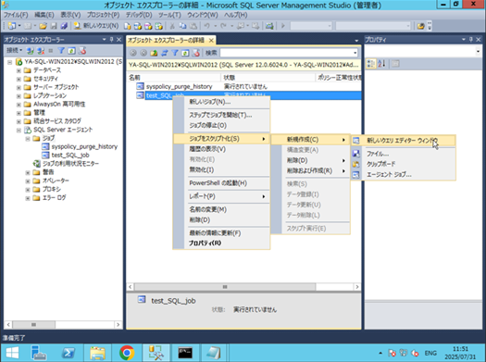Open the Properties panel object dropdown
Image resolution: width=486 pixels, height=362 pixels.
click(x=478, y=52)
